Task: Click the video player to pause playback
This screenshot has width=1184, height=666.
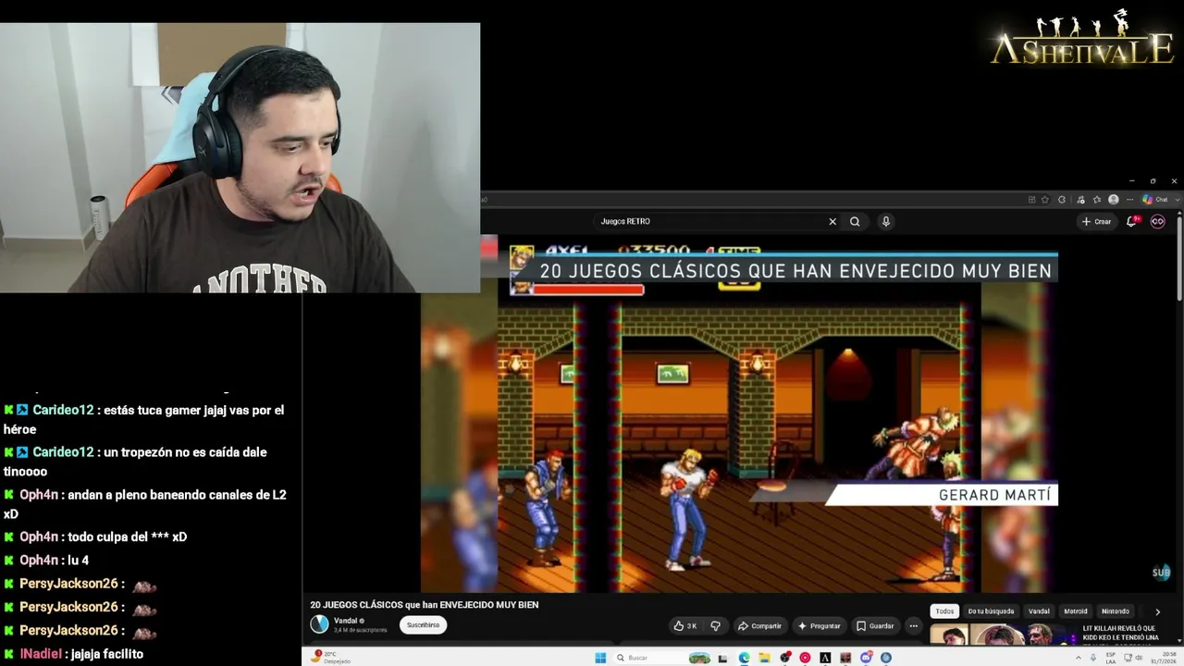Action: pos(739,414)
